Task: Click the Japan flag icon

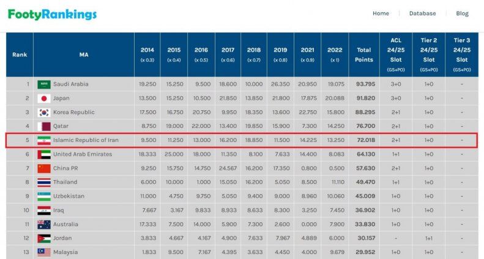Action: (43, 99)
